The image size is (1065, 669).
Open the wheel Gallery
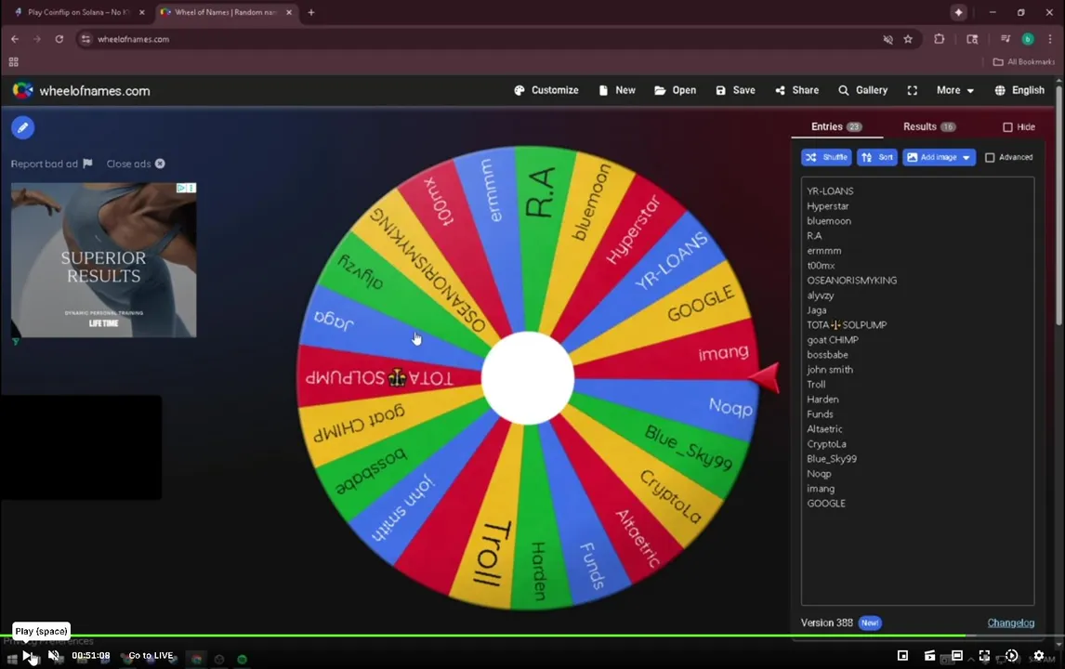click(862, 90)
